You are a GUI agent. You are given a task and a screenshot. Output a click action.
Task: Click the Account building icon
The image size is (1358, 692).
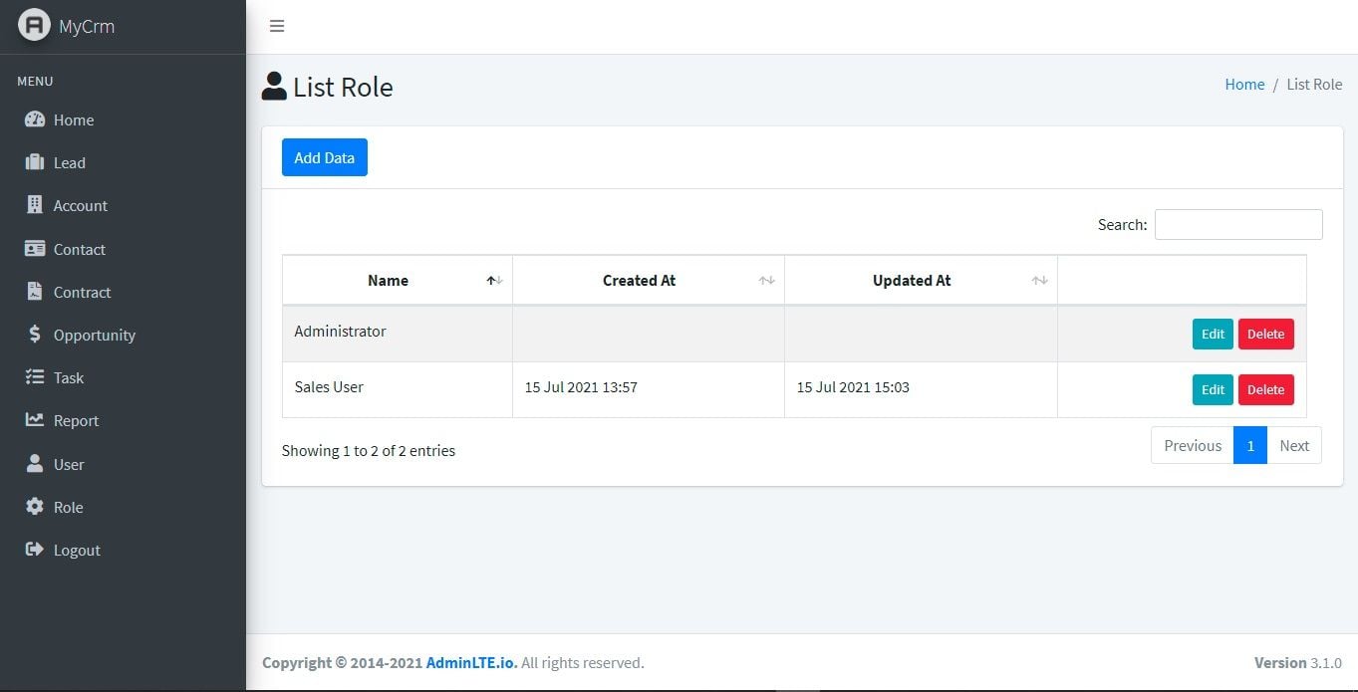35,205
